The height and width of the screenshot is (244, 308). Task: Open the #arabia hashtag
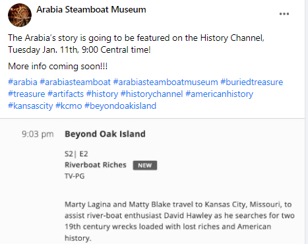click(x=22, y=82)
